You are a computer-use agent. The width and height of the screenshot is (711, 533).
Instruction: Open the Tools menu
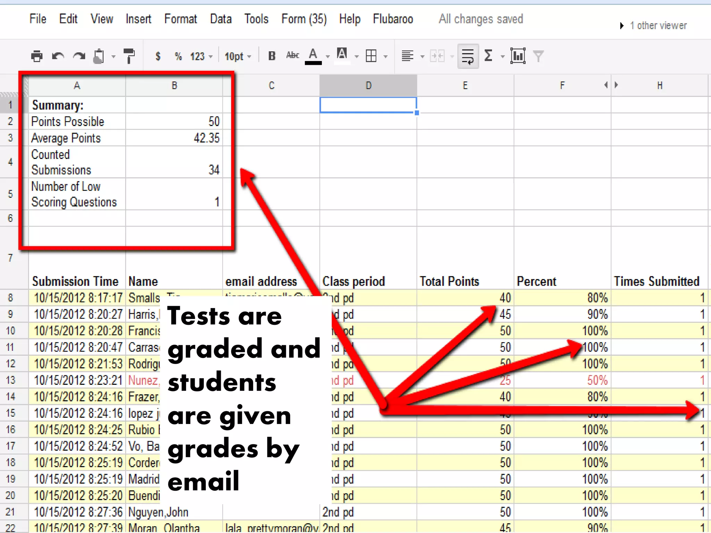pos(256,19)
